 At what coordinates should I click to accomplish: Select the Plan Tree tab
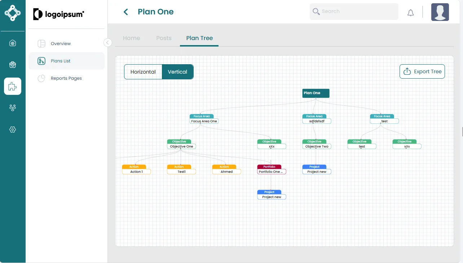[x=199, y=38]
